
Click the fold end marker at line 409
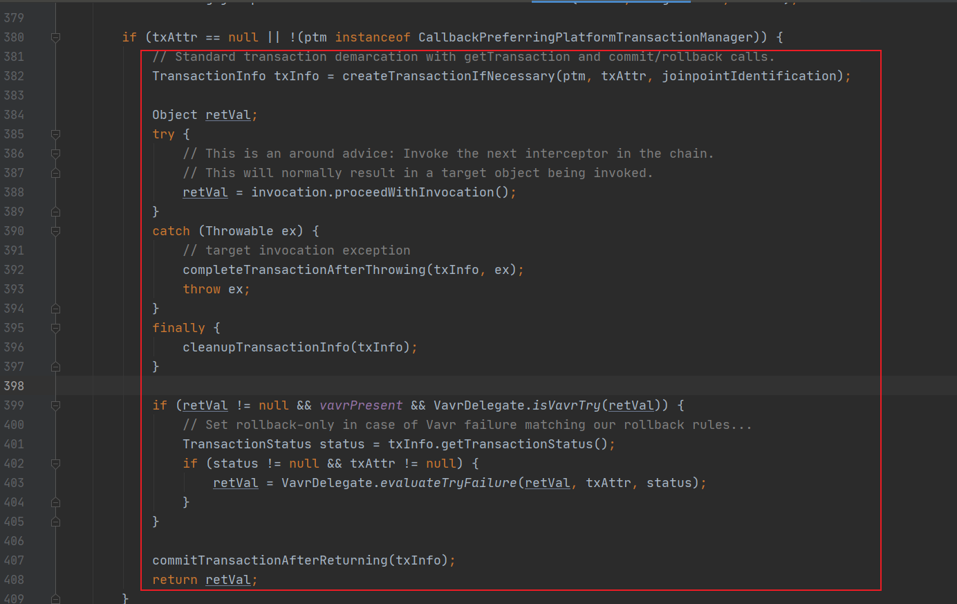[x=56, y=599]
